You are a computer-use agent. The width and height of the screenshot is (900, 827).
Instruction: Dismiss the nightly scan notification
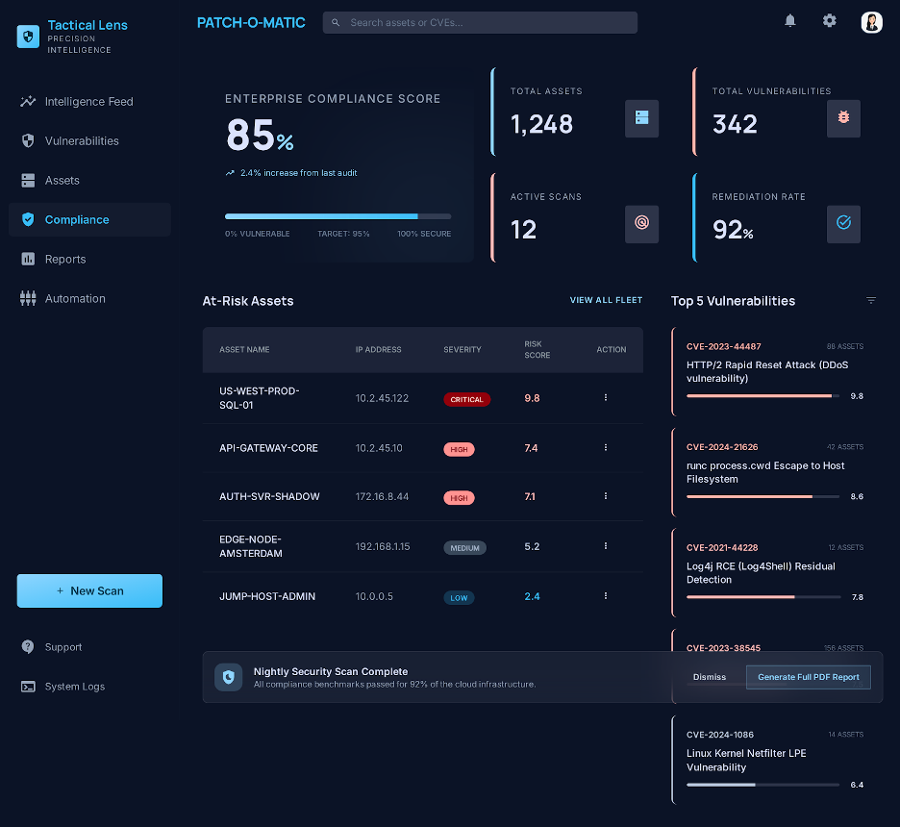710,677
